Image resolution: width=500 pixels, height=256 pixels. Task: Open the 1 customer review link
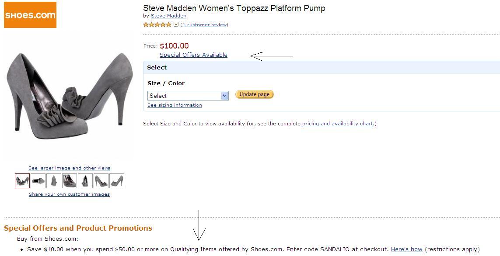(204, 25)
